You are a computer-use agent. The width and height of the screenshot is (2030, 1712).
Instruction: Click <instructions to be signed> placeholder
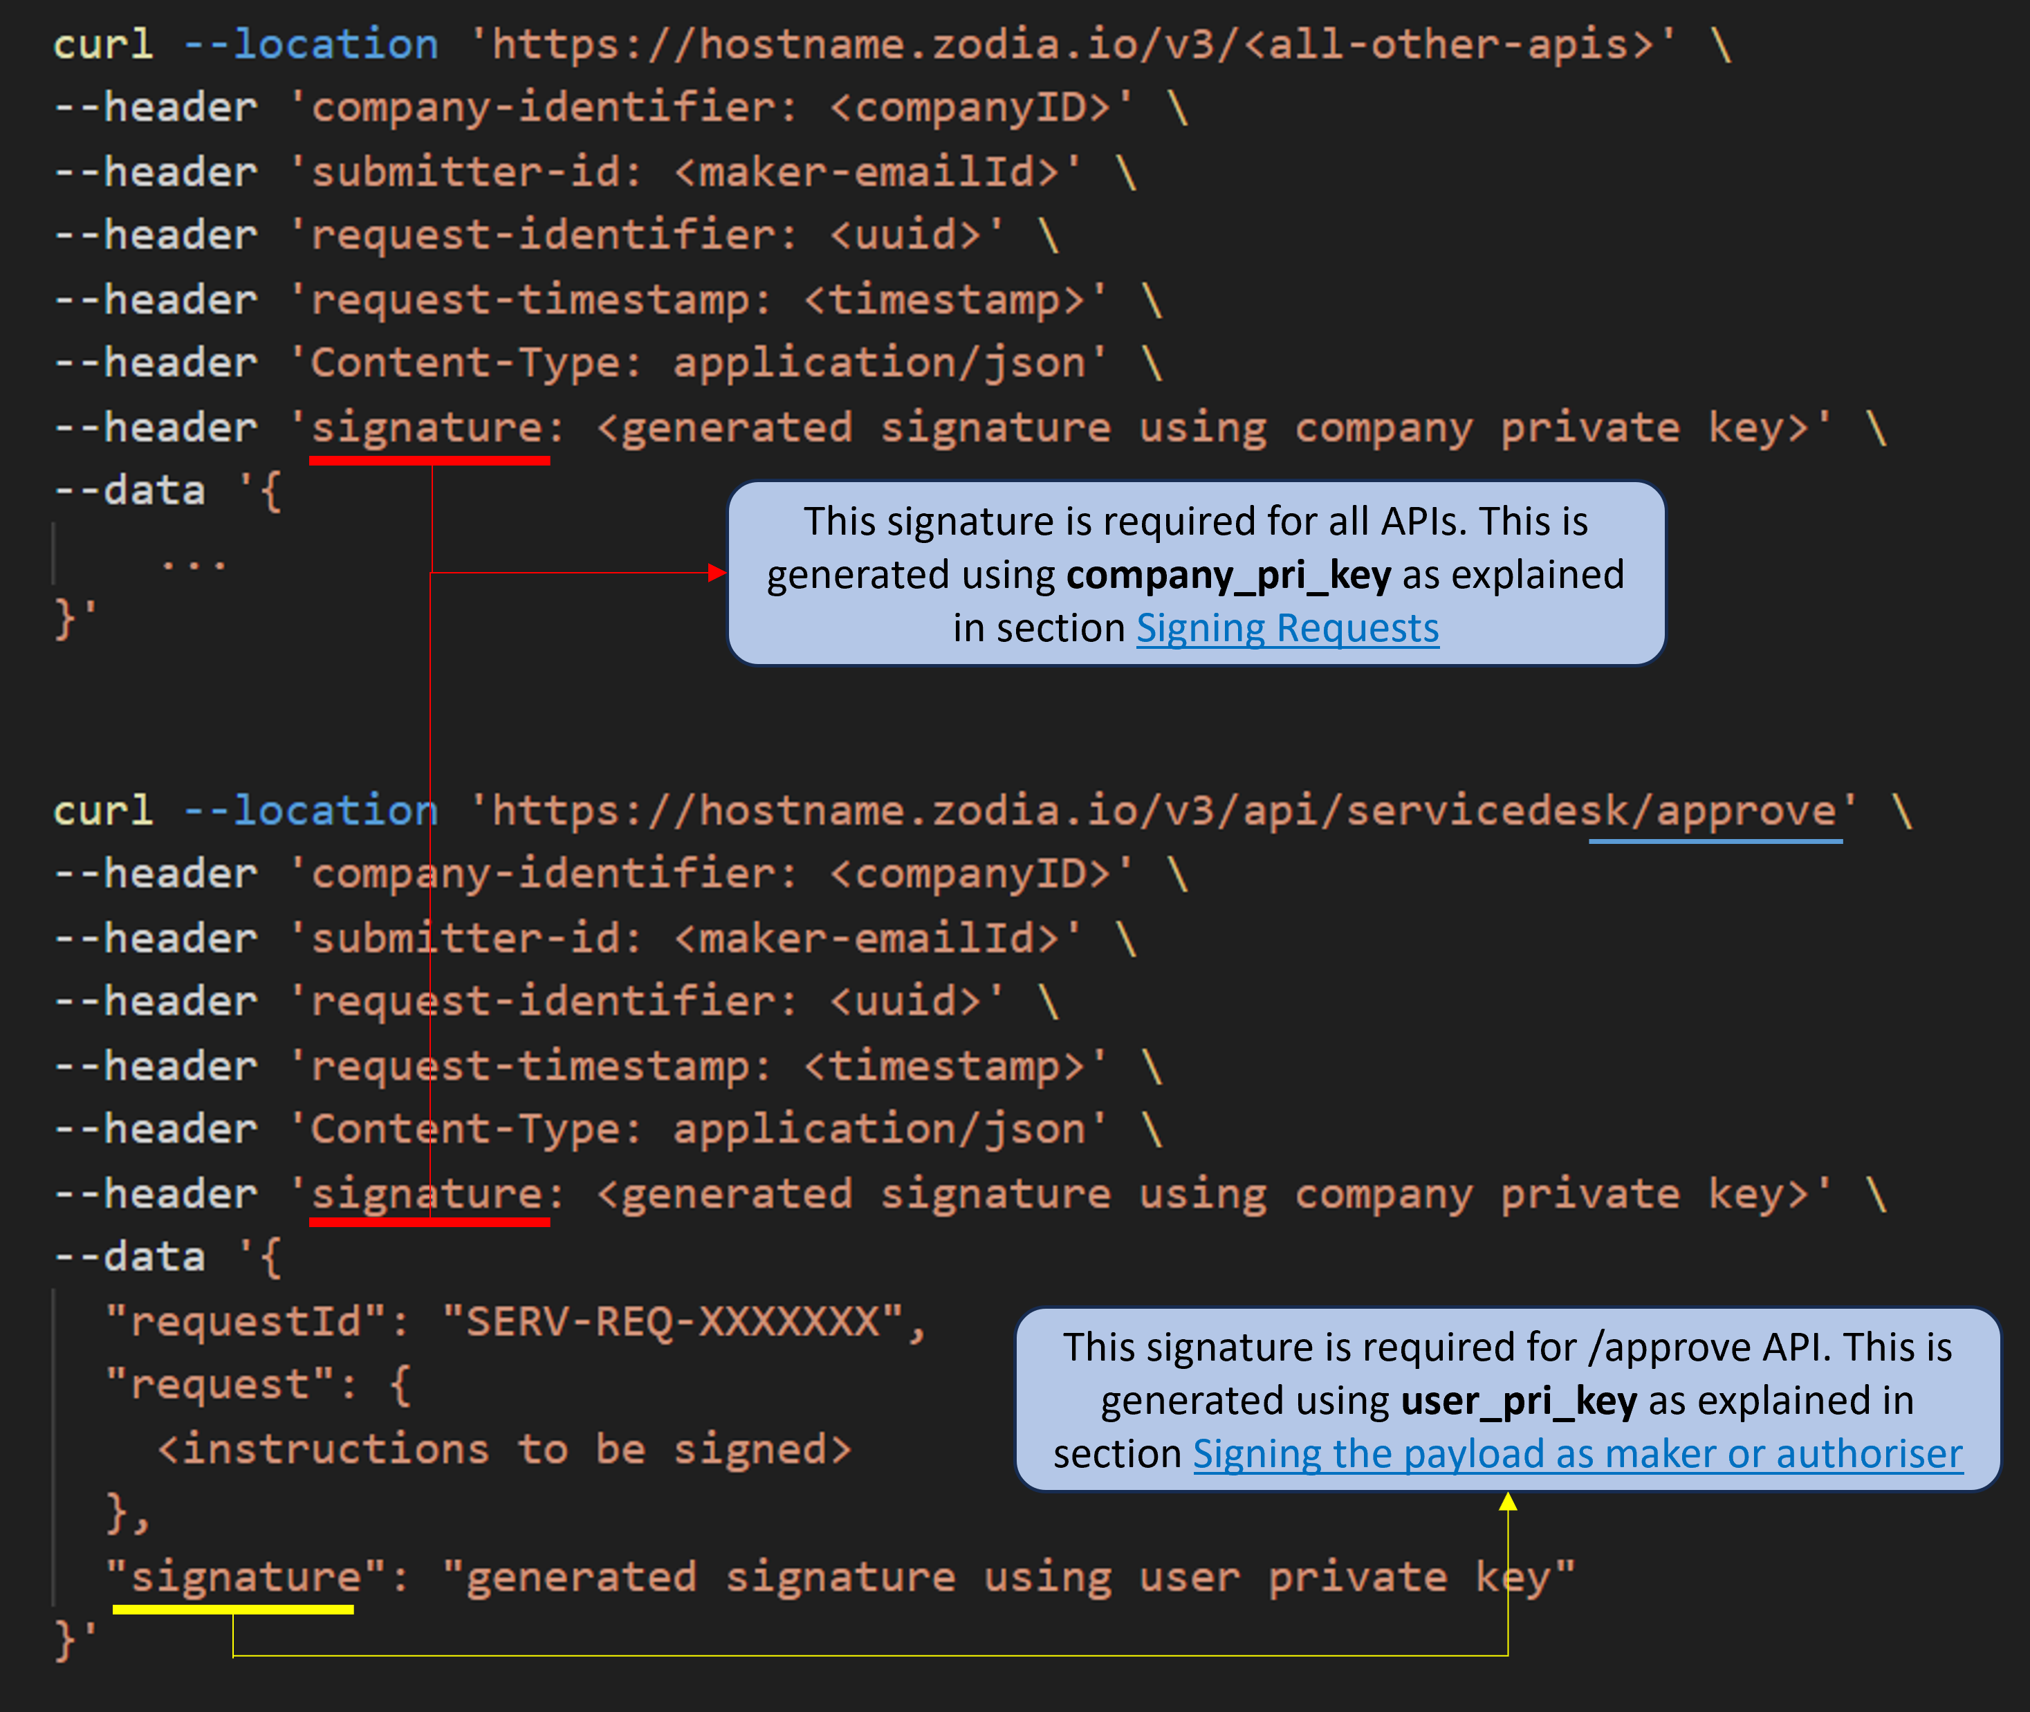[504, 1450]
